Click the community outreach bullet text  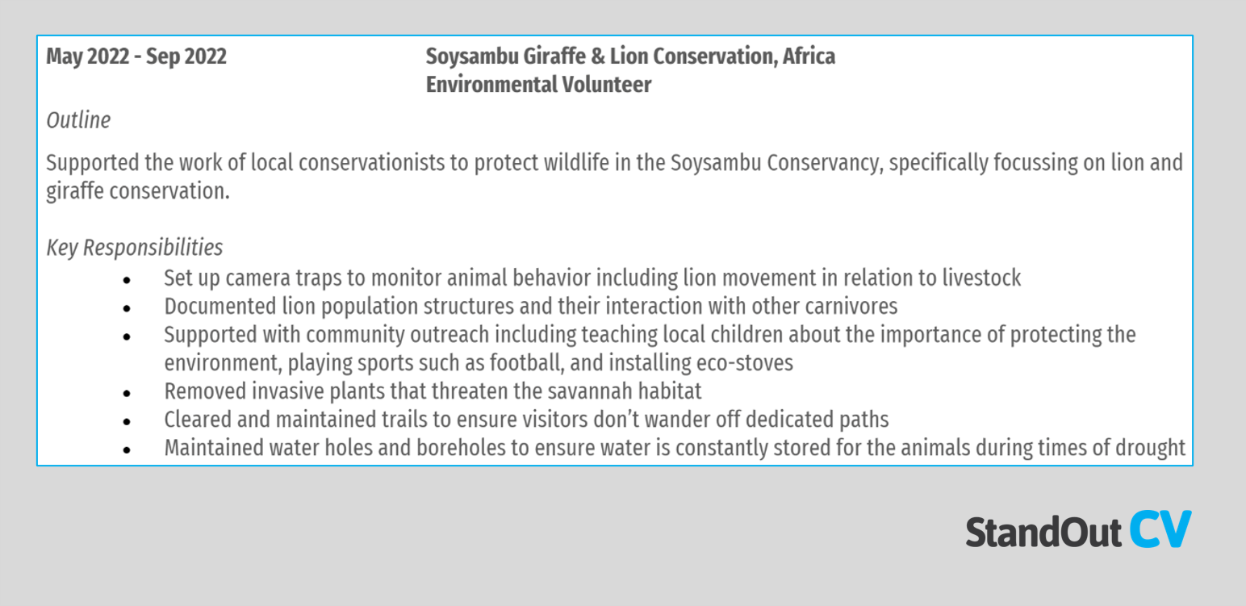click(x=650, y=349)
